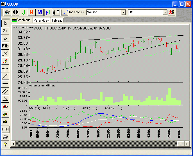Click the colorful figure icon in sidebar
Screen dimensions: 193x156
pos(5,114)
